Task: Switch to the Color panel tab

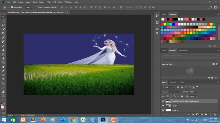Action: [x=164, y=14]
